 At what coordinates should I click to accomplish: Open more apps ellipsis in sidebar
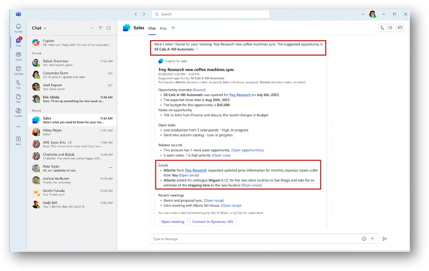(x=18, y=126)
